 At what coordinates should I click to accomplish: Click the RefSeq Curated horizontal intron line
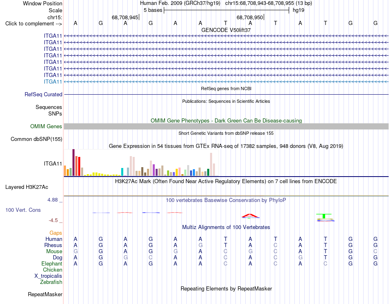click(x=226, y=94)
